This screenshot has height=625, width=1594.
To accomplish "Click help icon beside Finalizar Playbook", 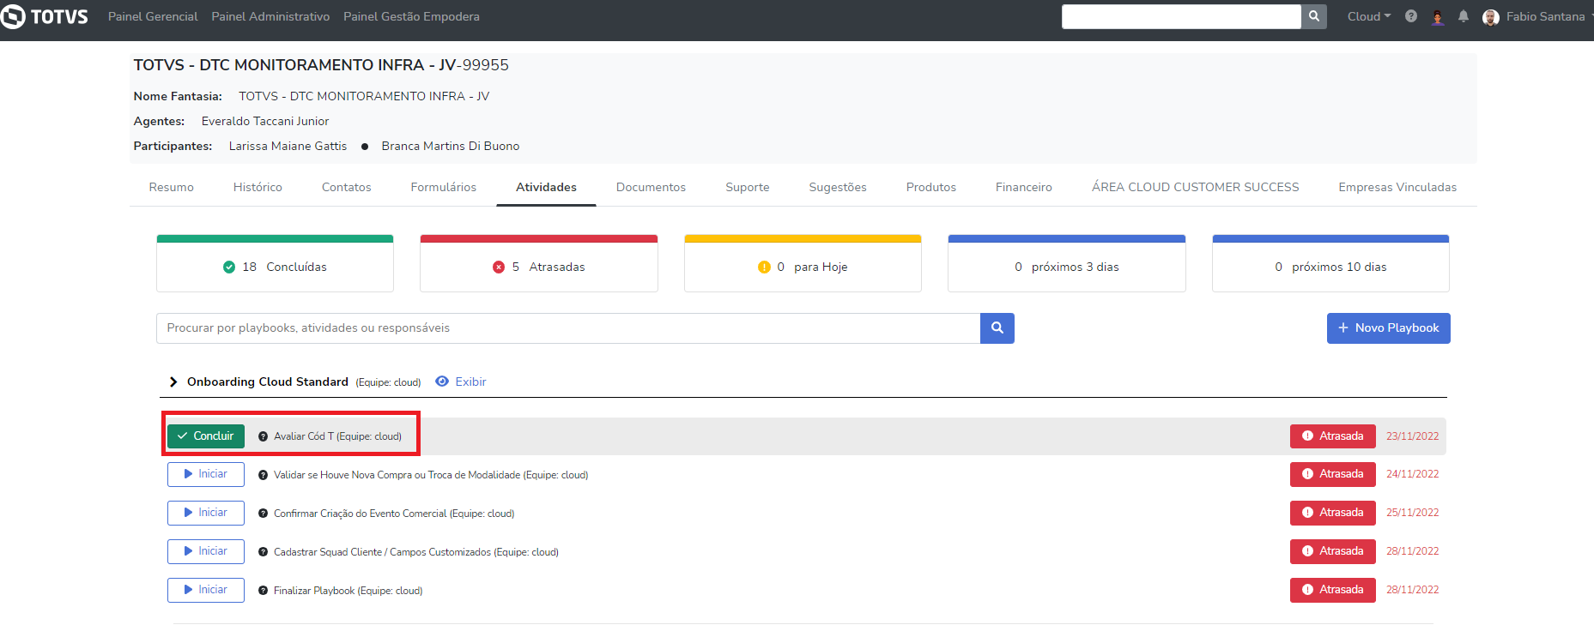I will 264,591.
